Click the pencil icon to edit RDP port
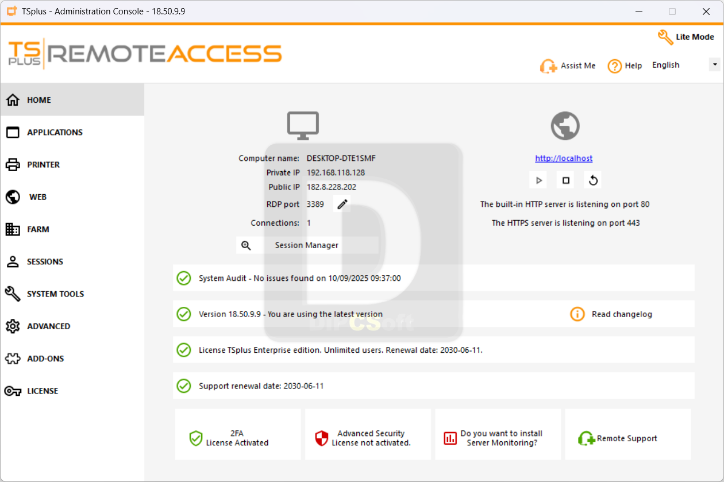This screenshot has width=724, height=482. [x=342, y=204]
